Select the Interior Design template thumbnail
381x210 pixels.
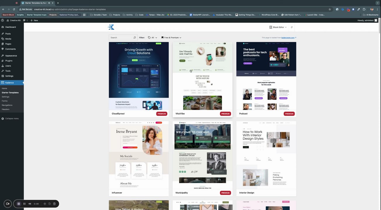coord(266,155)
